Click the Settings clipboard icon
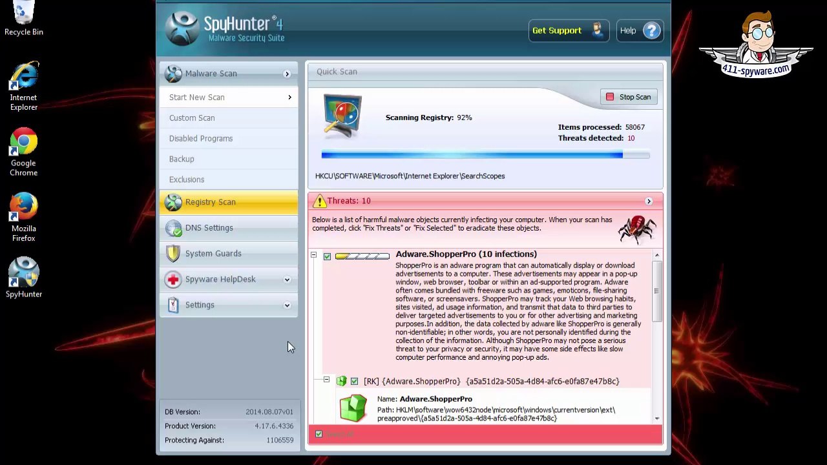The height and width of the screenshot is (465, 827). tap(173, 305)
